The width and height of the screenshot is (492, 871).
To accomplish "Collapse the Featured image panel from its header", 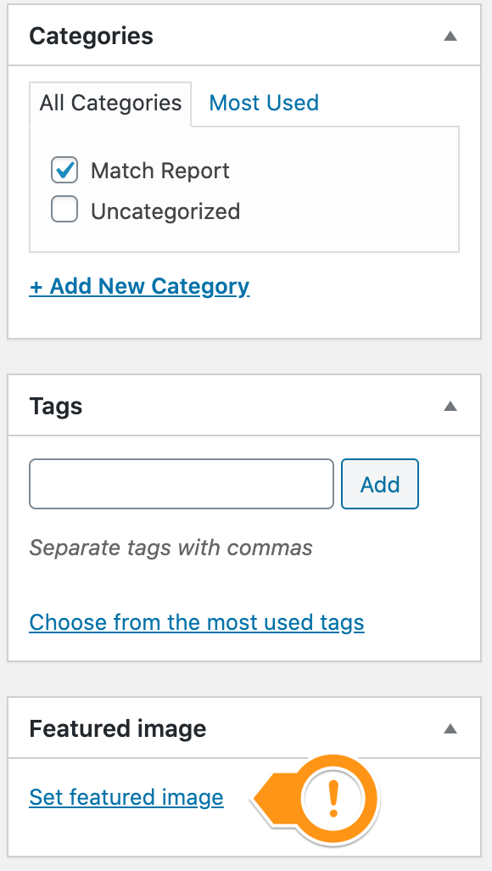I will 118,728.
